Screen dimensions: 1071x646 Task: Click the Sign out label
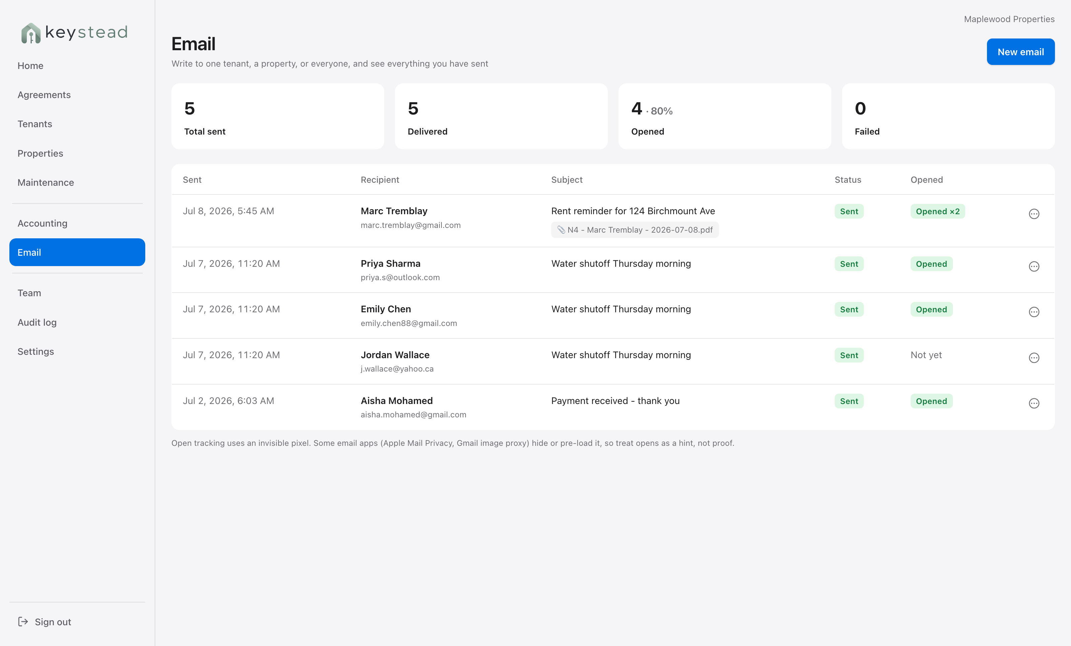tap(53, 622)
